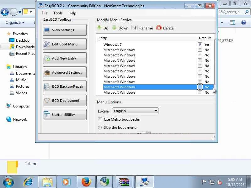Screen dimensions: 251x188
Task: Check default box of last Microsoft Windows entry
Action: 200,92
